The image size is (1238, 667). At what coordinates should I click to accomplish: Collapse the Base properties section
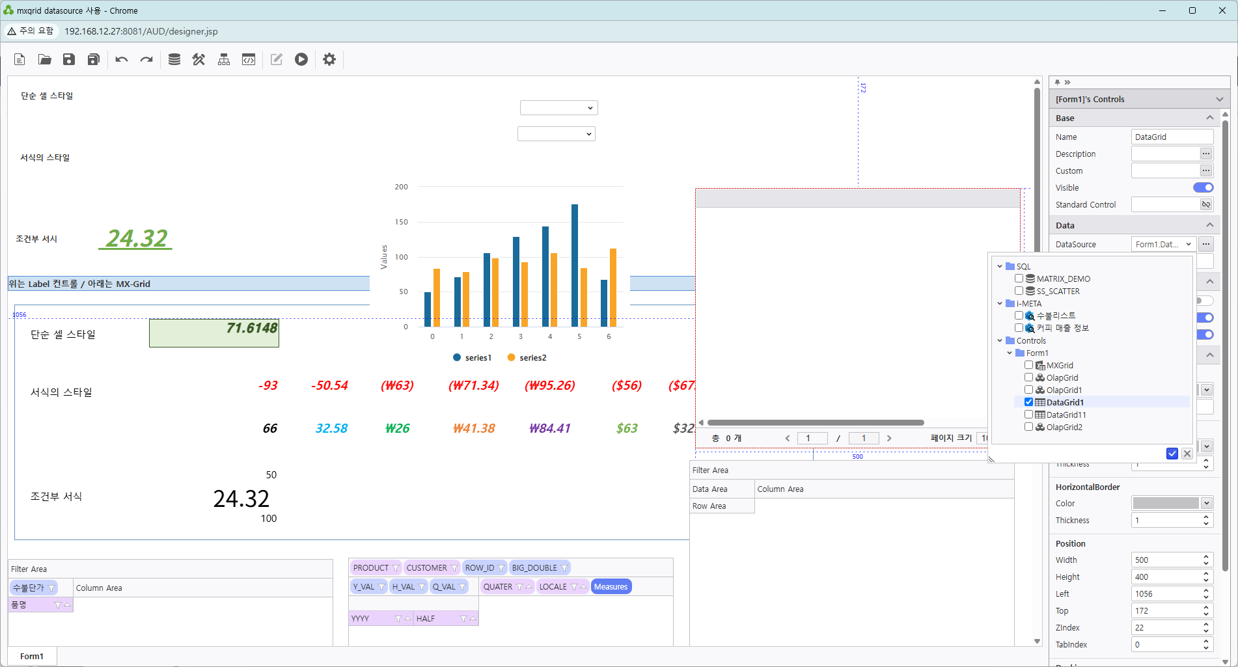click(x=1209, y=118)
